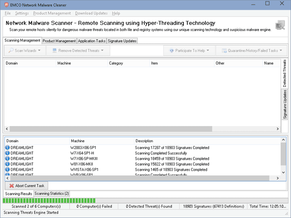The image size is (291, 218).
Task: Sort threats by Name column header
Action: tap(271, 63)
